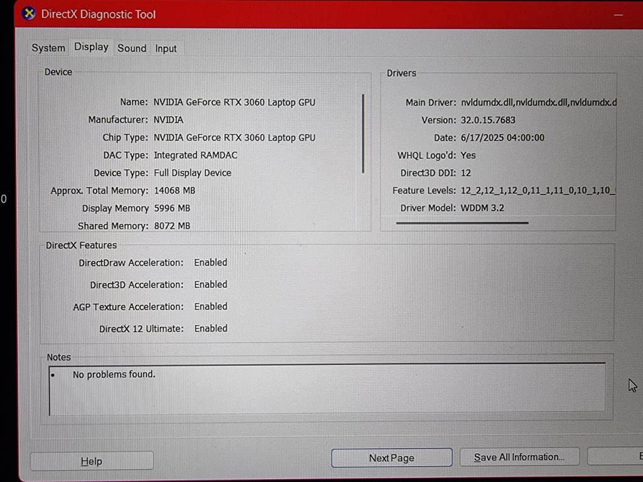Click the Main Driver nvldumdx.dll value
The width and height of the screenshot is (643, 482).
click(x=538, y=102)
